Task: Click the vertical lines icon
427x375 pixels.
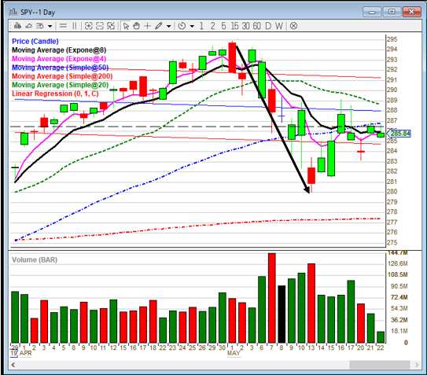Action: 74,26
